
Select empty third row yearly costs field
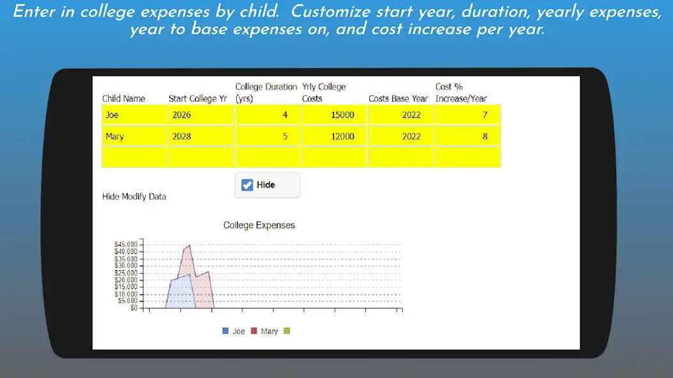pyautogui.click(x=335, y=157)
